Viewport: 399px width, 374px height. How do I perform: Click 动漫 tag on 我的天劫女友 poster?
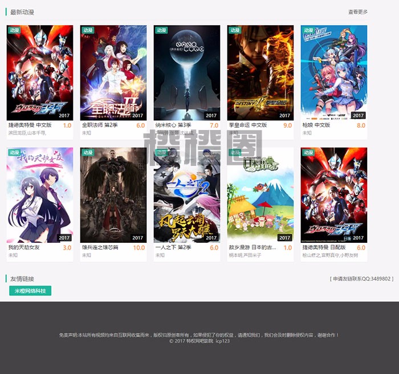coord(14,152)
